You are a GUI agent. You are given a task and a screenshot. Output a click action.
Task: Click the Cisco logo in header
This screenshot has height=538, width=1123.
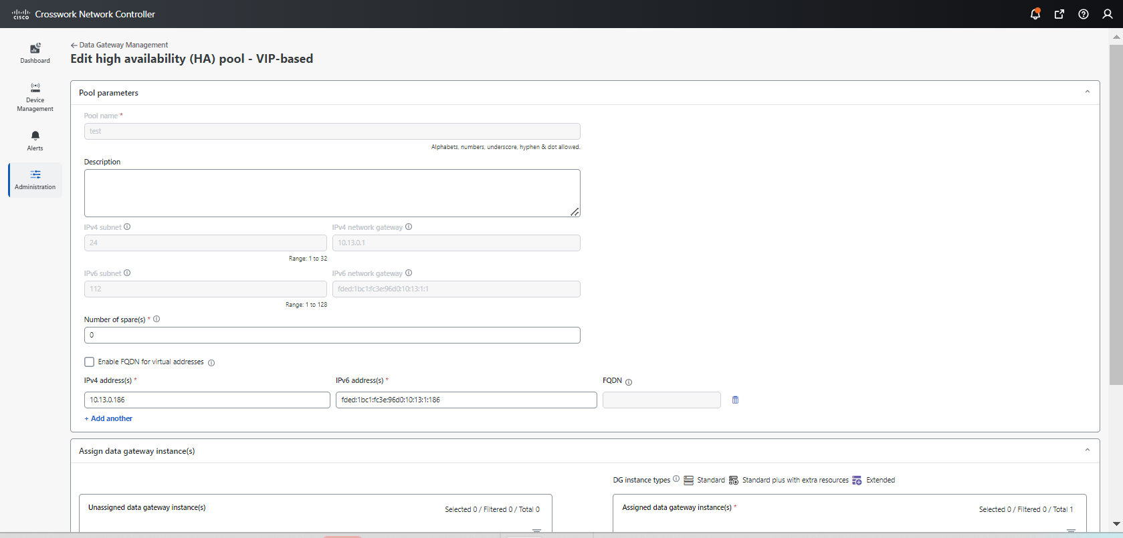tap(21, 14)
